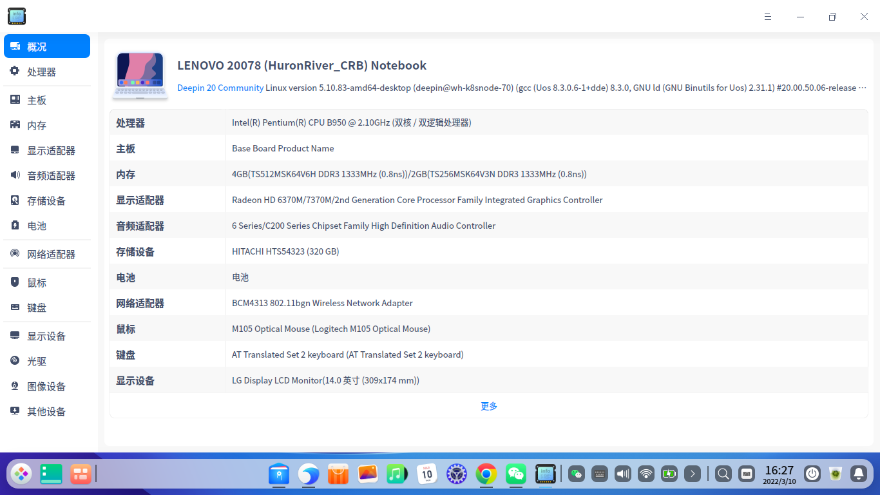Click the processor chip icon in the sidebar
The image size is (880, 495).
15,72
